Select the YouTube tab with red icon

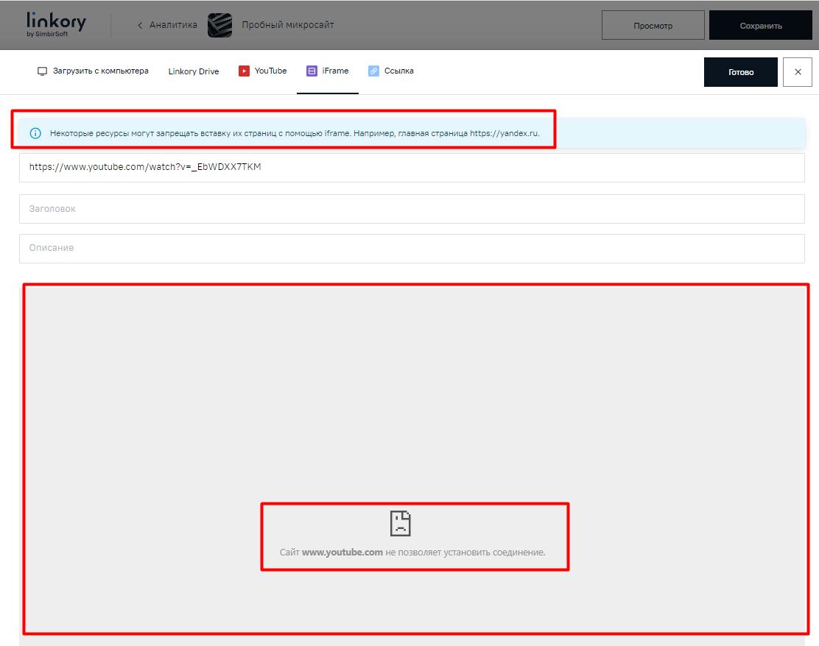(263, 71)
